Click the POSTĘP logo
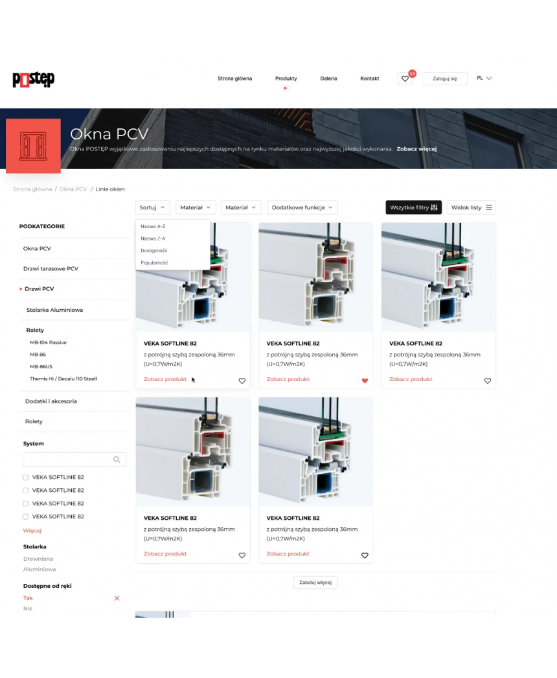The width and height of the screenshot is (557, 678). (x=33, y=79)
